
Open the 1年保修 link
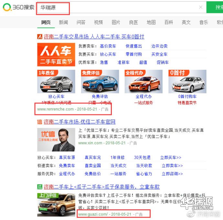(117, 157)
